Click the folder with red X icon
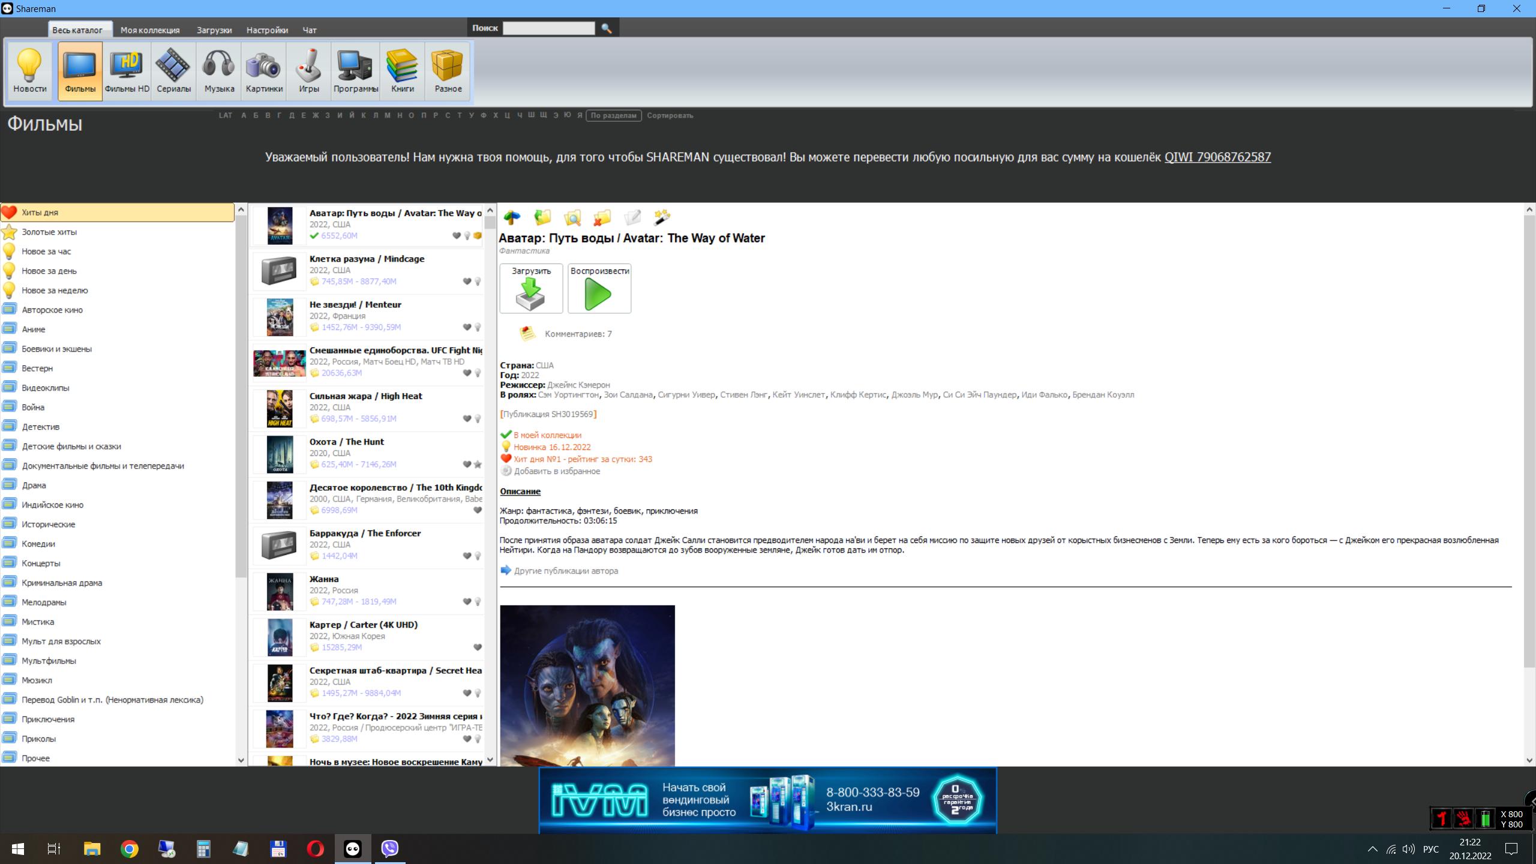 pos(602,217)
